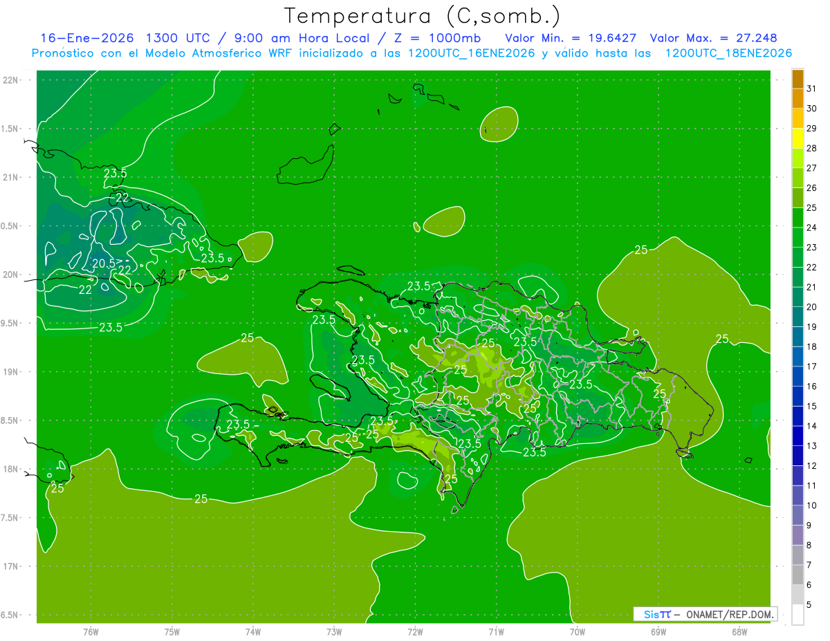Pick the orange legend color between 29 and 30

tap(798, 118)
